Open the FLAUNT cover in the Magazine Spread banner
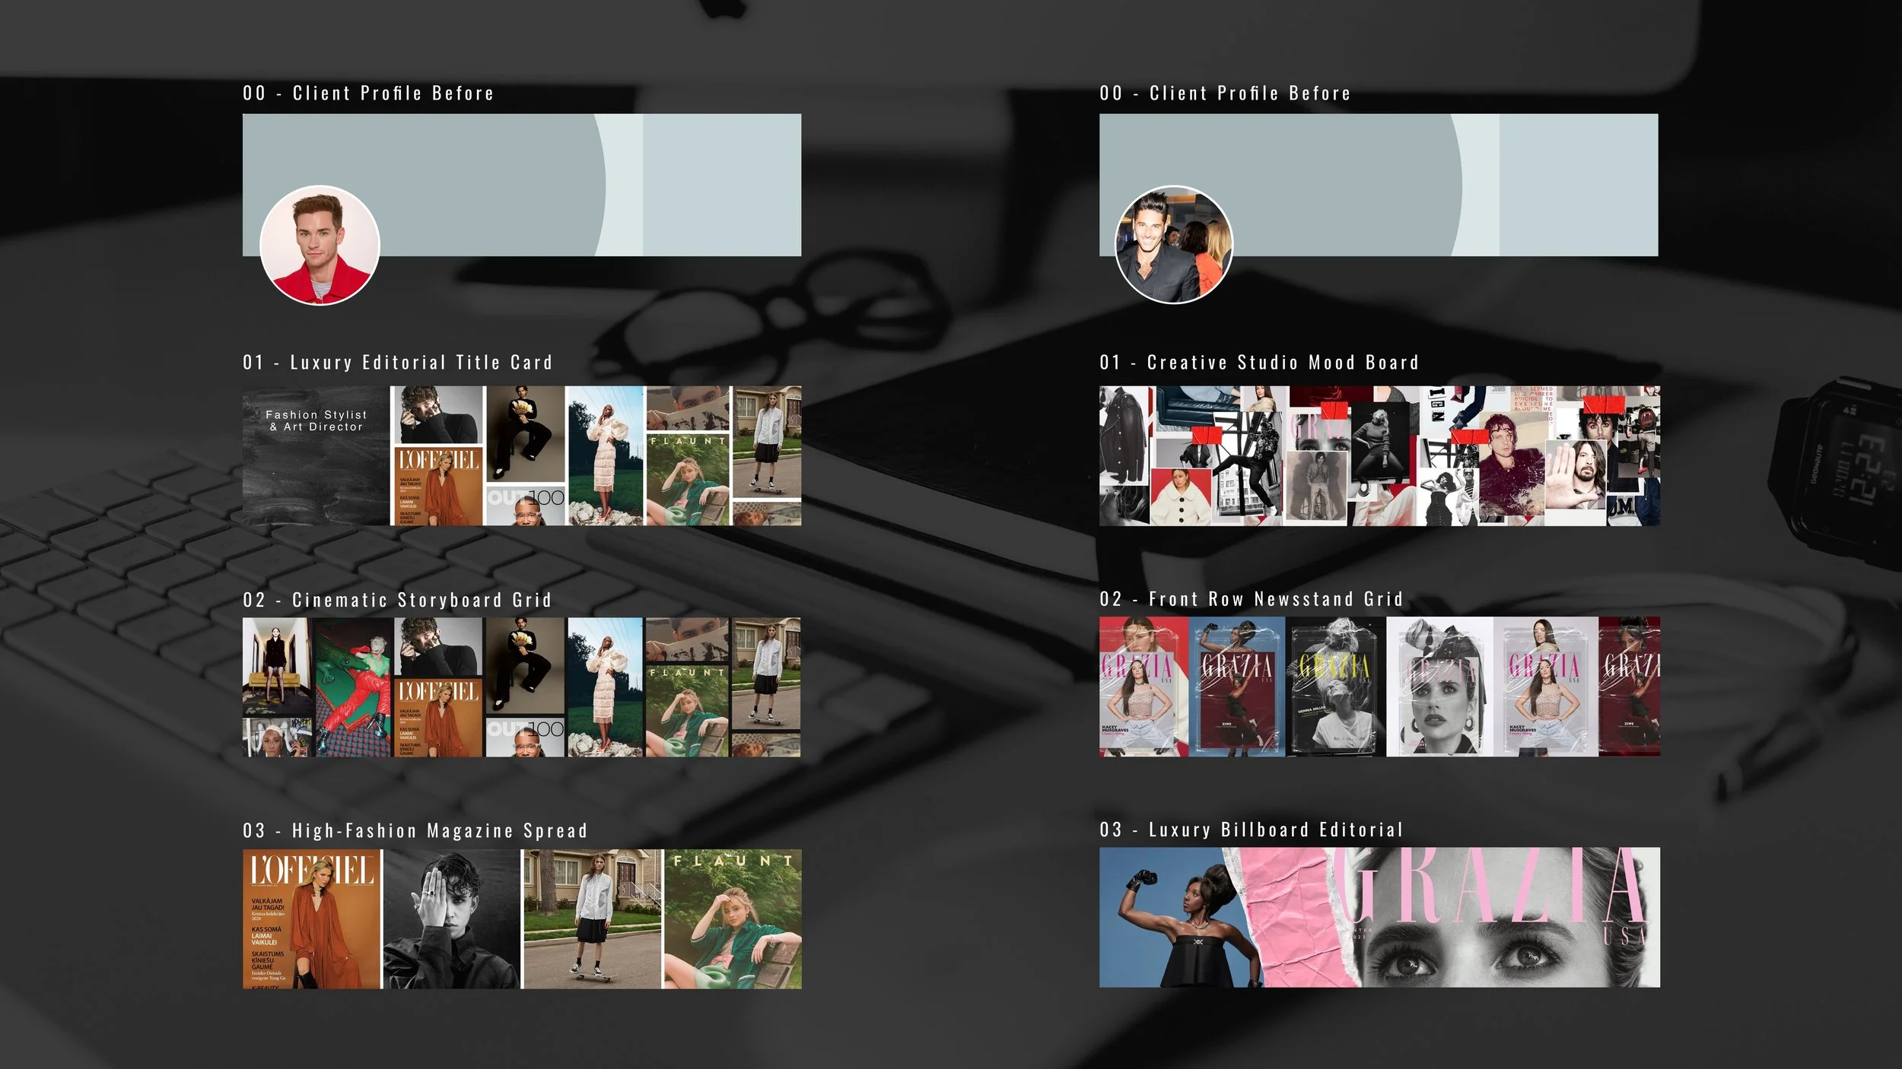The width and height of the screenshot is (1902, 1069). pos(733,919)
